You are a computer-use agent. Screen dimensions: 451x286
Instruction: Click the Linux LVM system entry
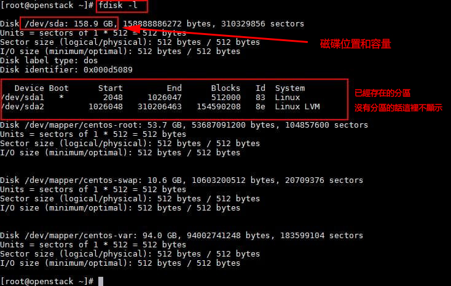[297, 107]
